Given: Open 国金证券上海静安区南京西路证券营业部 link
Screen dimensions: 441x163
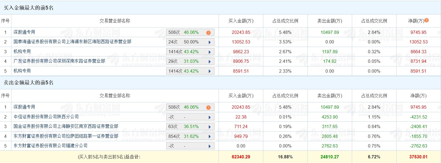Looking at the screenshot, I should click(x=66, y=126).
